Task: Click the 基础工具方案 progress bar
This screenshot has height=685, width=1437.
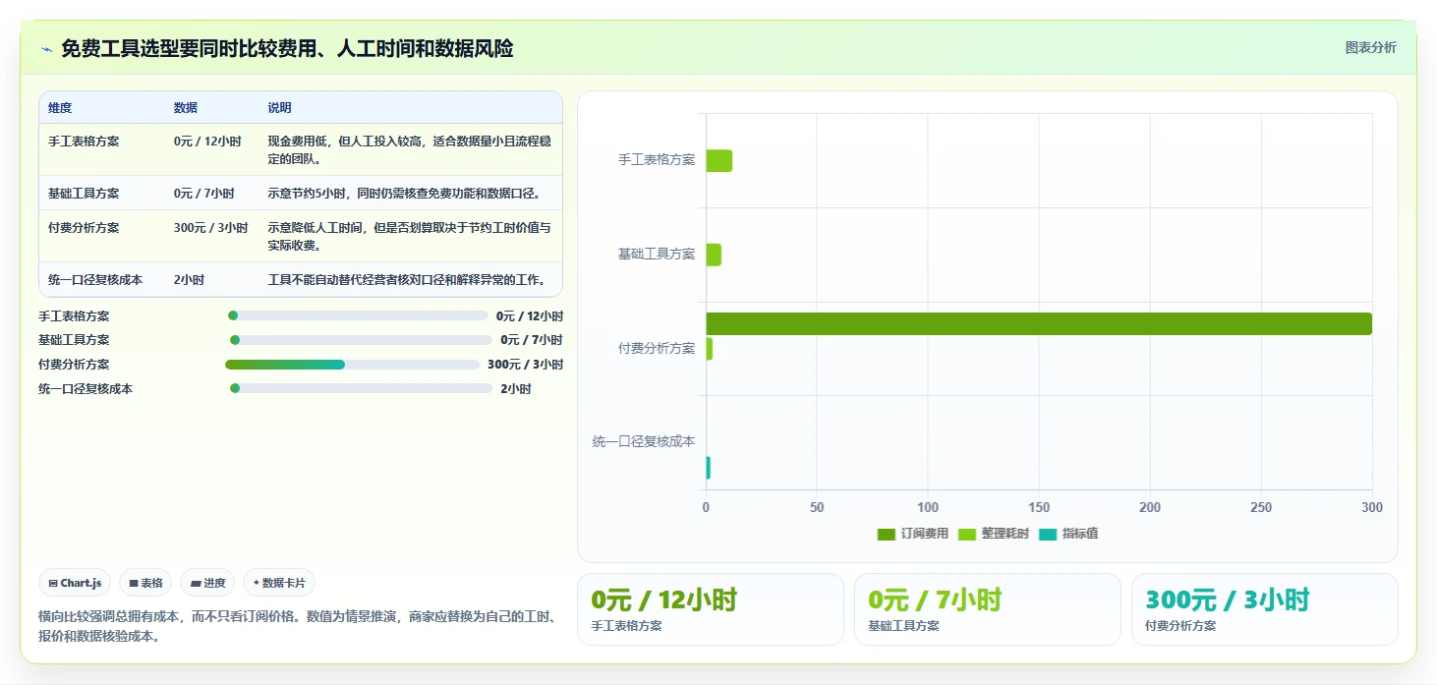Action: (x=361, y=340)
